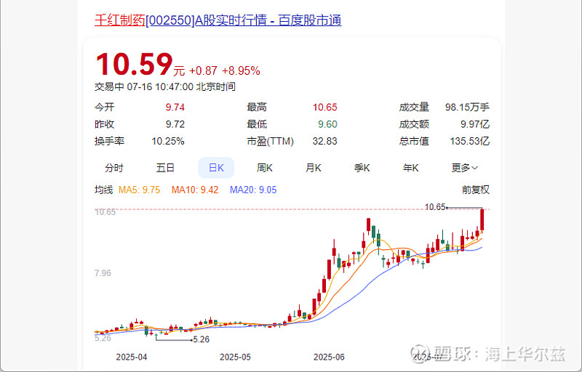Click the MA20: 9.05 moving average label

point(253,190)
